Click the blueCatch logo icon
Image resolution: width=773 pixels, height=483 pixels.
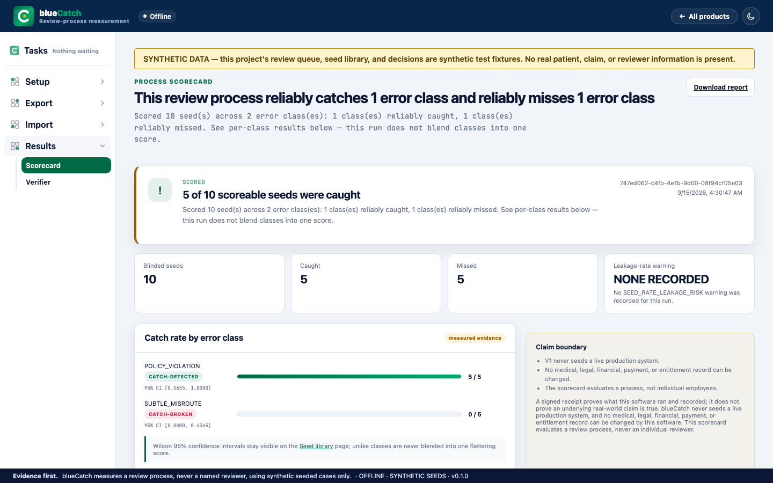click(x=24, y=16)
